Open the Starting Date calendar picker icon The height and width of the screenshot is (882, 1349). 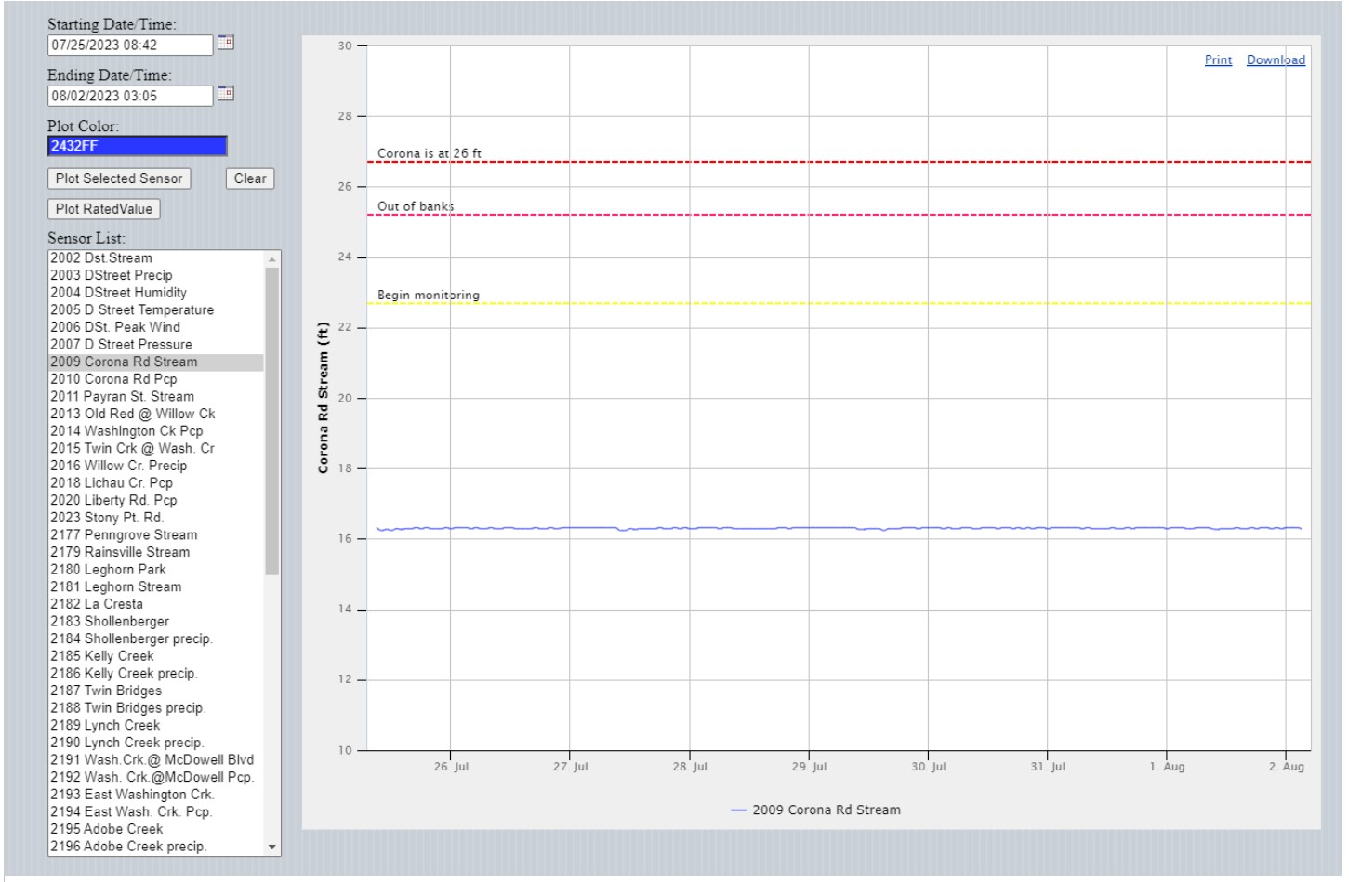pyautogui.click(x=225, y=43)
